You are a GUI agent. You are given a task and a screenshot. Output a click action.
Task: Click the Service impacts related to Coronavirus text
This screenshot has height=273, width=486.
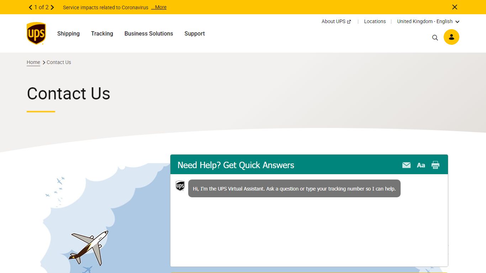point(106,7)
